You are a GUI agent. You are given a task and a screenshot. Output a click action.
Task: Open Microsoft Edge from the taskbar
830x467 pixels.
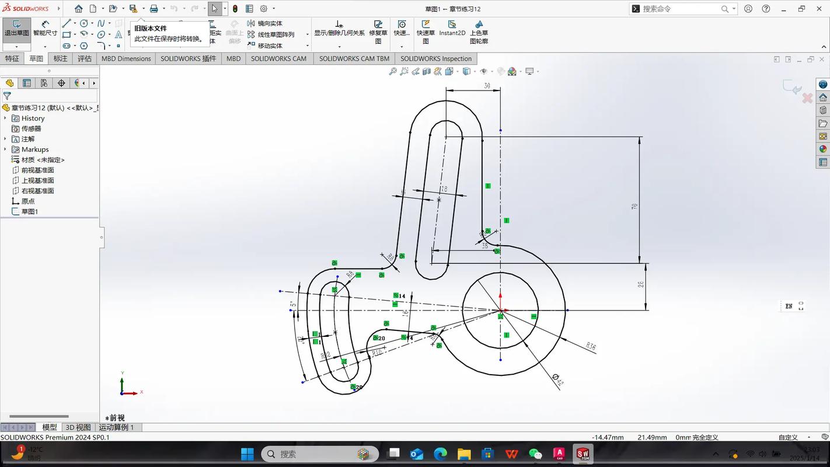coord(441,454)
